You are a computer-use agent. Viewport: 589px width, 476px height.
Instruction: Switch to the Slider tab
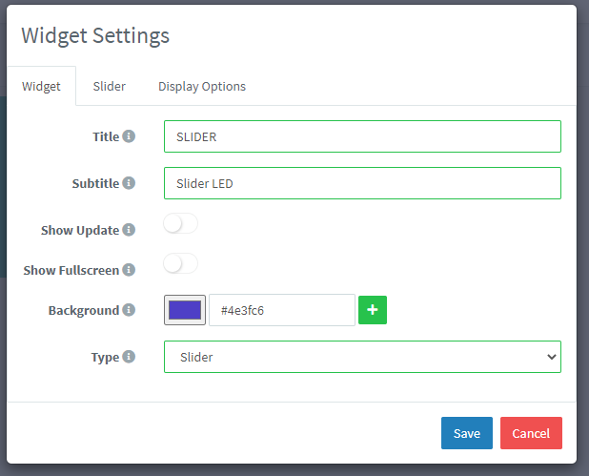(x=110, y=86)
